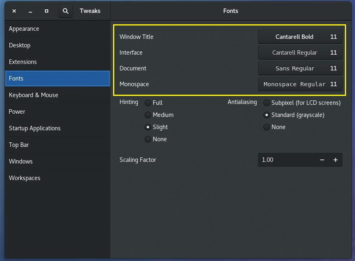This screenshot has height=261, width=355.
Task: Open the Monospace font selector
Action: click(x=300, y=84)
